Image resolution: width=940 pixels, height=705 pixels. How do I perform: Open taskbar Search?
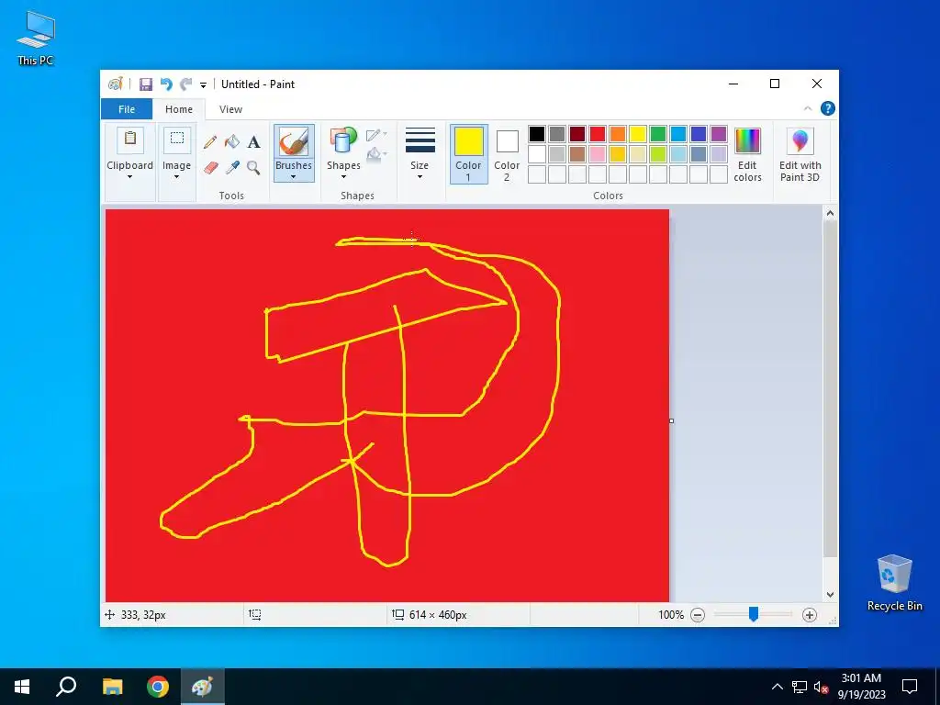[x=66, y=687]
